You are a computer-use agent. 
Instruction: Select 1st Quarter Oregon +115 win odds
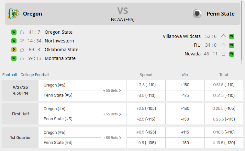tap(185, 132)
